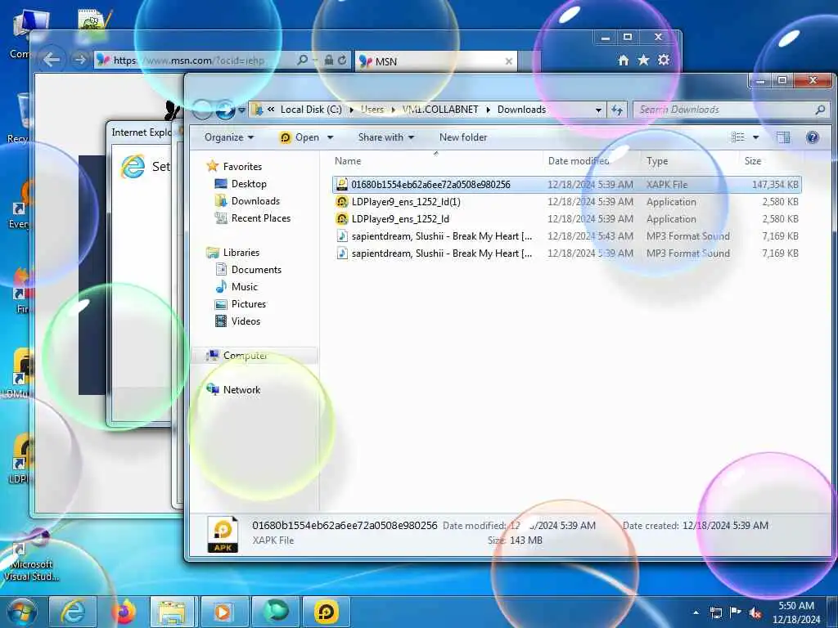Viewport: 838px width, 628px height.
Task: Click Internet Explorer back button
Action: [x=52, y=59]
